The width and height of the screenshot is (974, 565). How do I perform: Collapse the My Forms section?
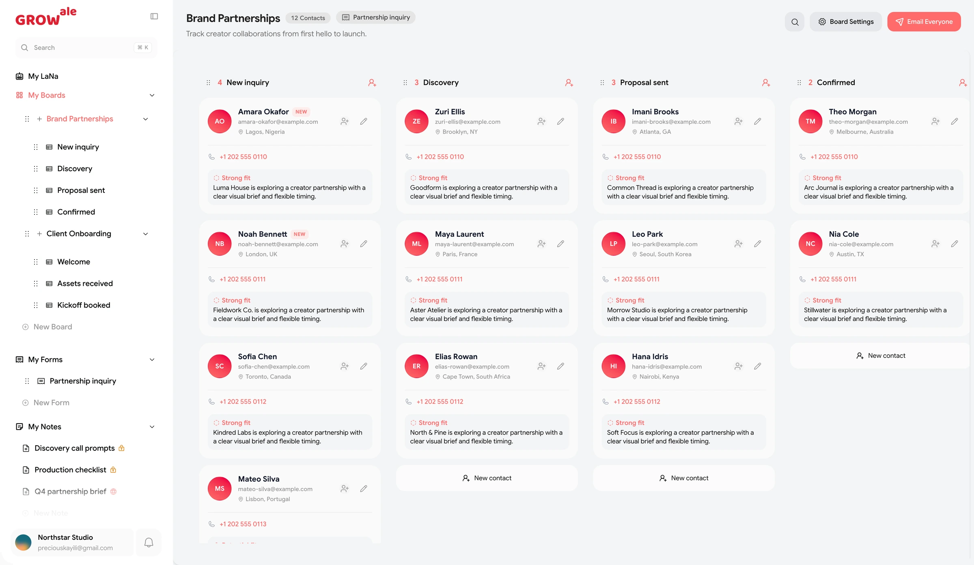click(152, 359)
